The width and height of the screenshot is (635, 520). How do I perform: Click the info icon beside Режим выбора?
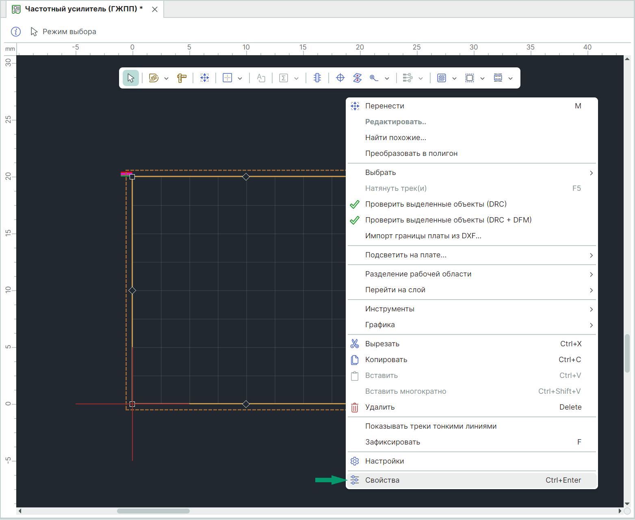(x=16, y=32)
